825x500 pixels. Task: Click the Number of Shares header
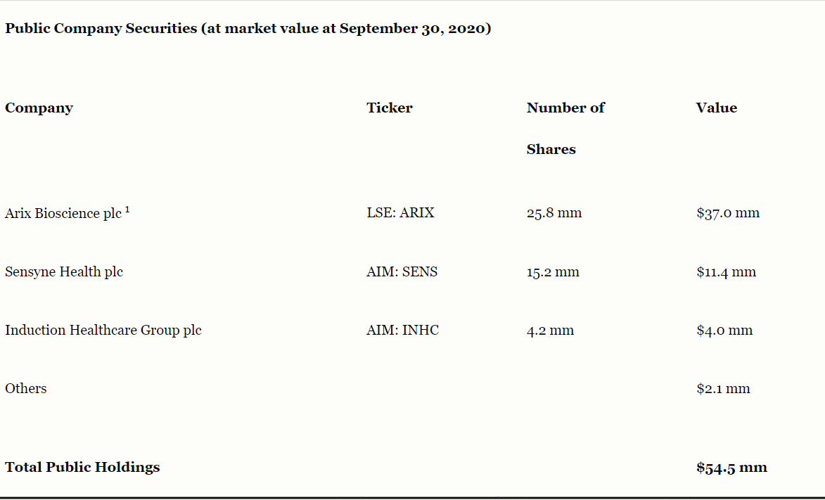click(x=565, y=129)
